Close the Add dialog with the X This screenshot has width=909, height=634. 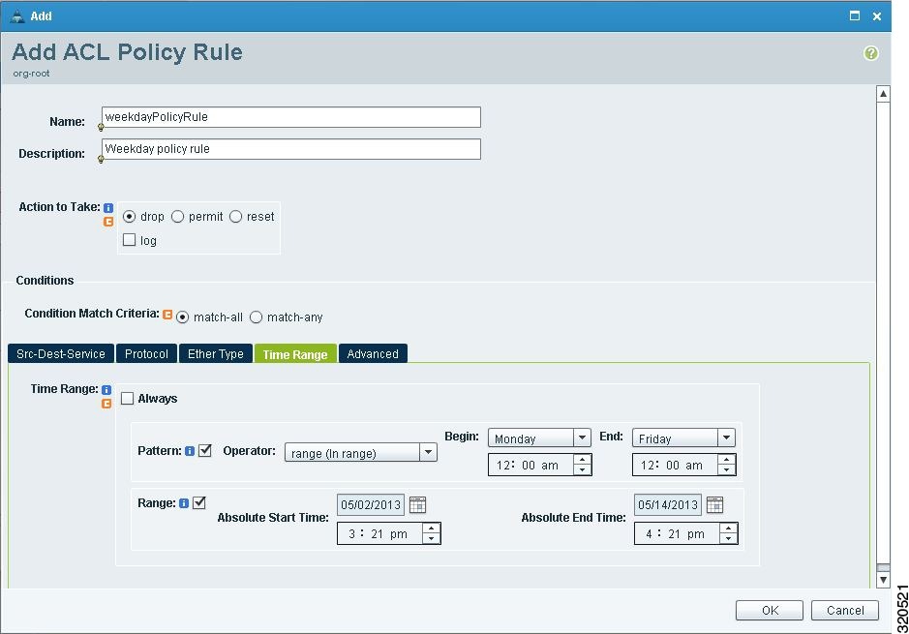click(x=877, y=16)
